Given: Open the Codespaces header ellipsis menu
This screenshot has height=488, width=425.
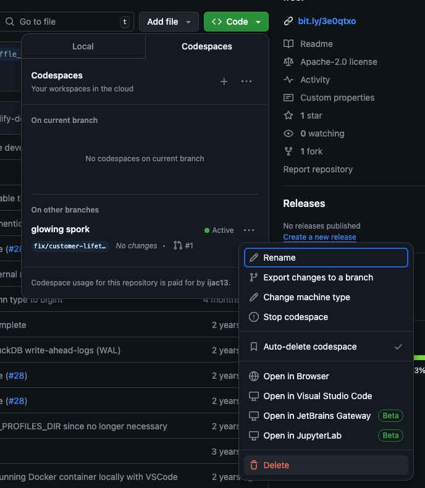Looking at the screenshot, I should click(x=246, y=82).
